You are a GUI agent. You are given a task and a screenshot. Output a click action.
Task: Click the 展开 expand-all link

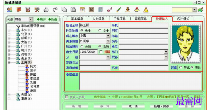click(41, 19)
